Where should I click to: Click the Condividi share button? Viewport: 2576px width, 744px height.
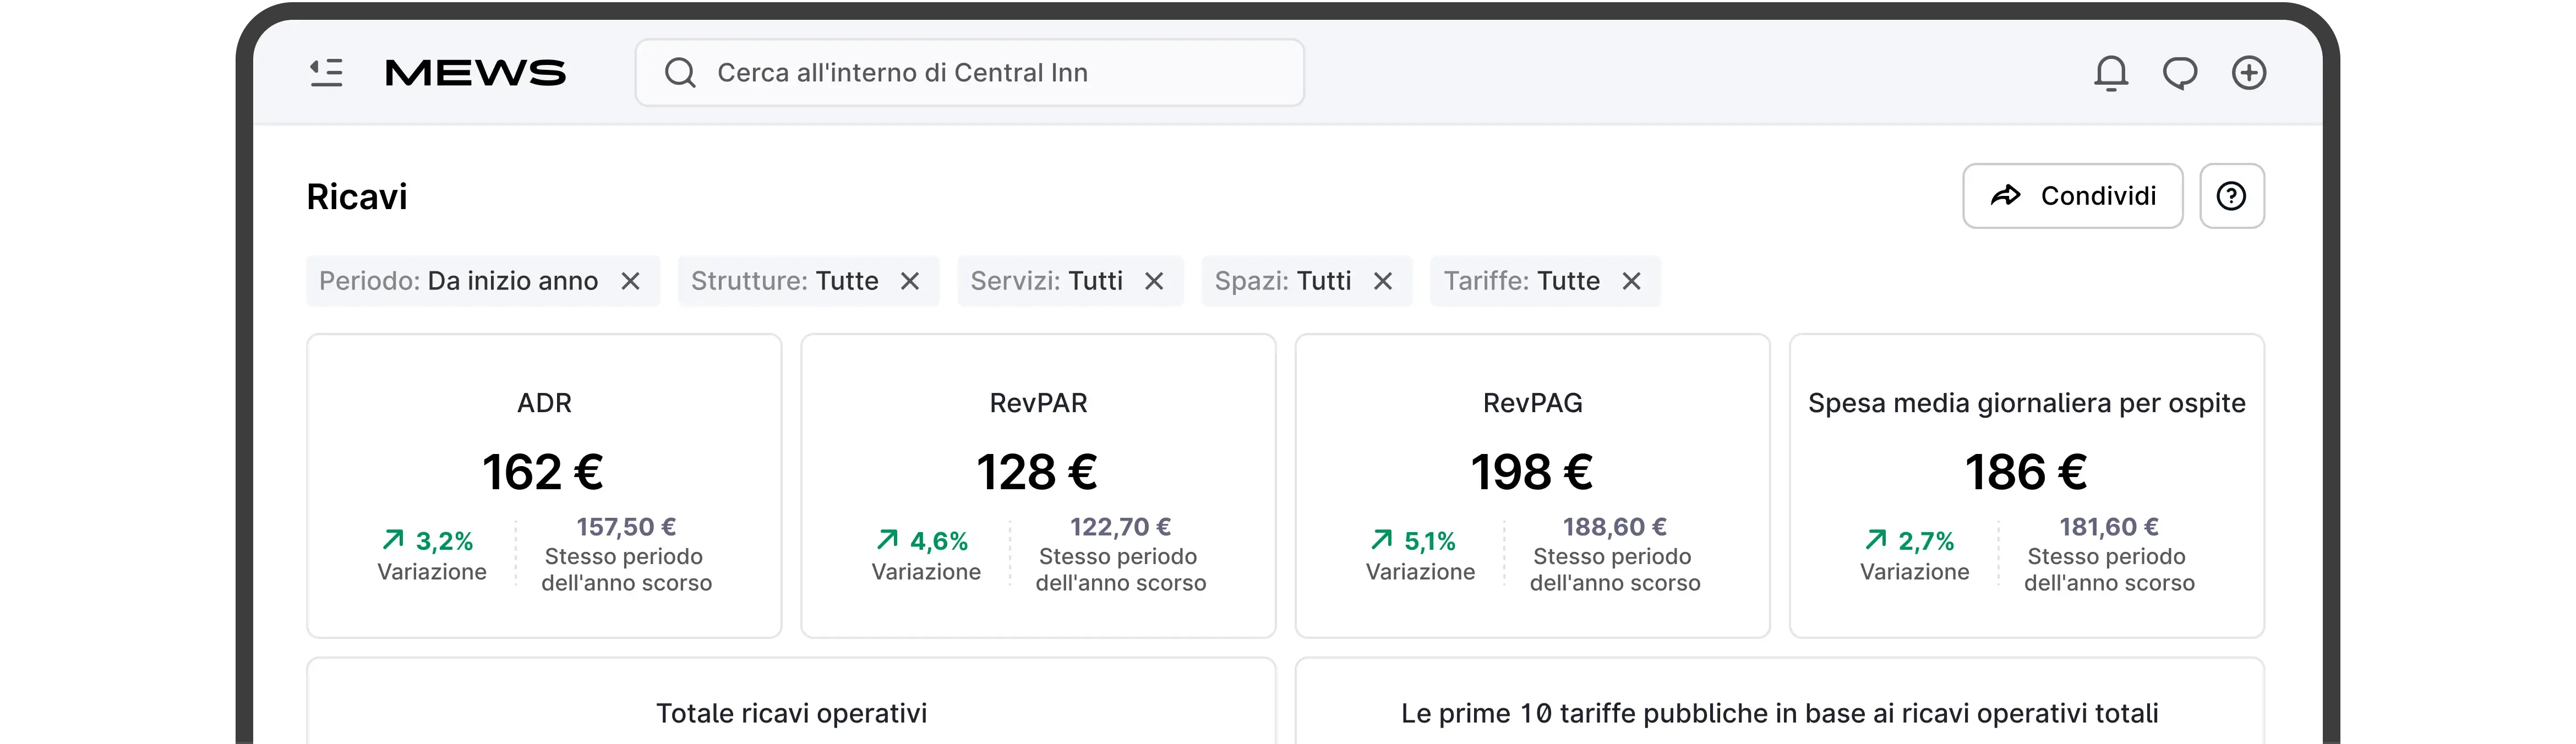pos(2073,196)
